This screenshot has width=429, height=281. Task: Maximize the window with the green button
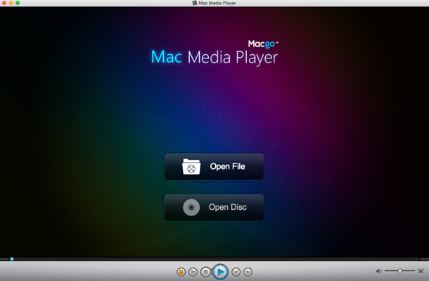(18, 3)
